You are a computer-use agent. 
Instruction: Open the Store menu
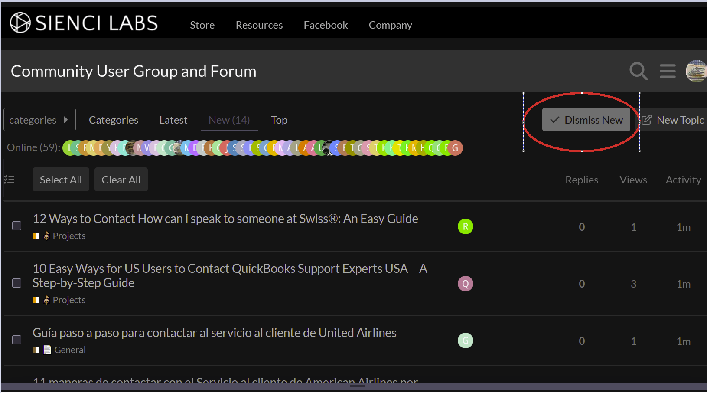(x=202, y=25)
